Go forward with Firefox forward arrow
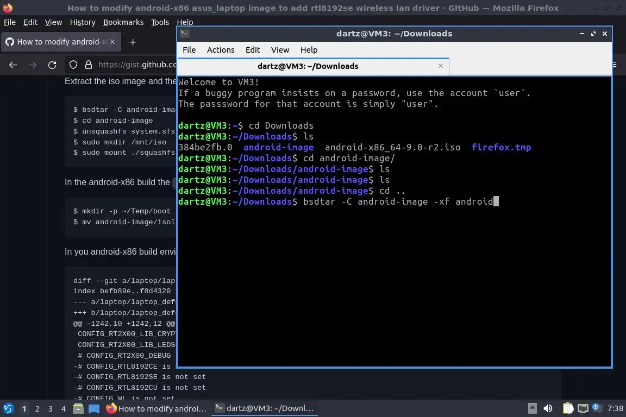 pyautogui.click(x=33, y=65)
